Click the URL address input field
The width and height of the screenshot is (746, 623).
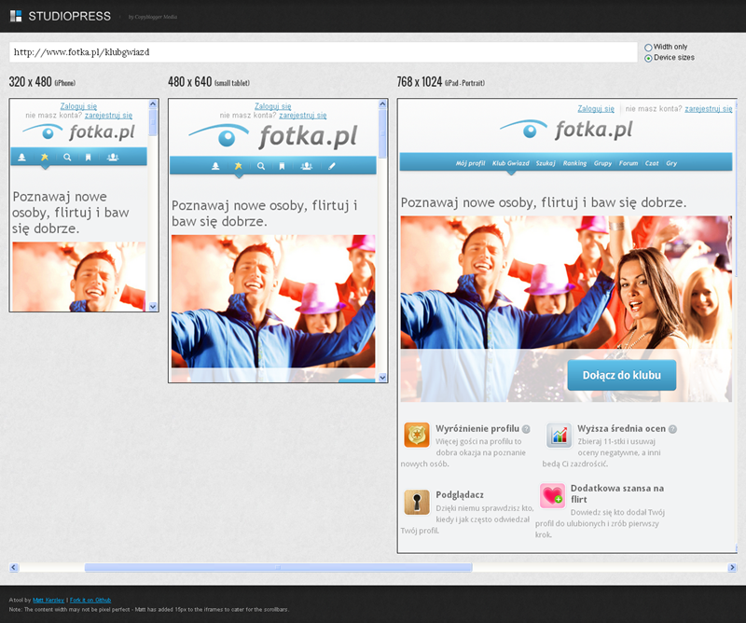pos(323,52)
